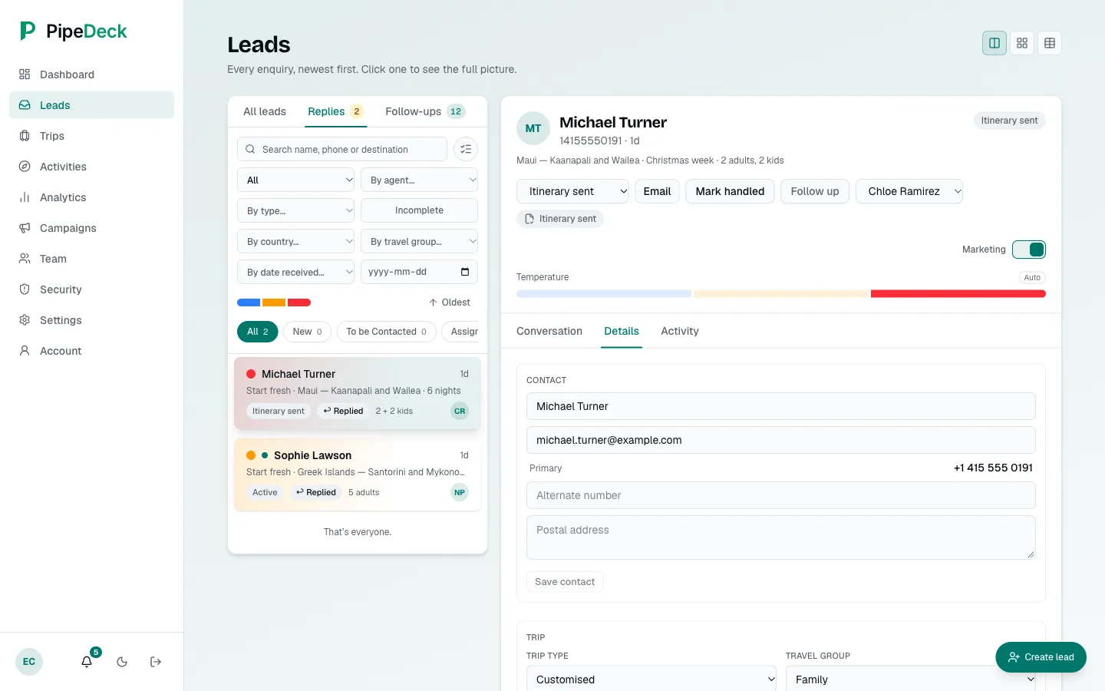Open By date received dropdown
The width and height of the screenshot is (1105, 691).
click(x=295, y=272)
